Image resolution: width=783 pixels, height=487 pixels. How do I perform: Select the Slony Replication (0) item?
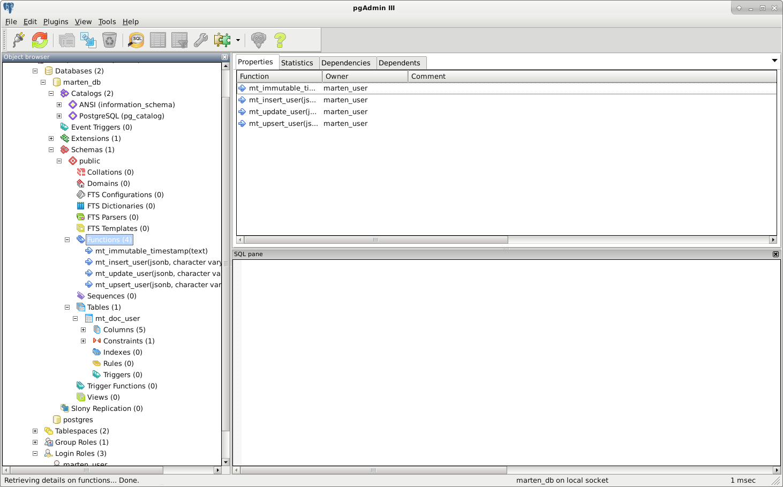107,408
